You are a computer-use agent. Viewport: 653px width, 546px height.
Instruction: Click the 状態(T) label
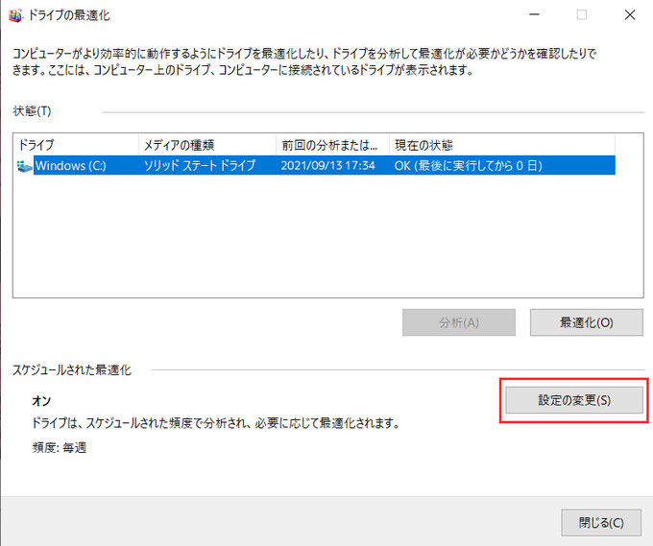[x=32, y=111]
